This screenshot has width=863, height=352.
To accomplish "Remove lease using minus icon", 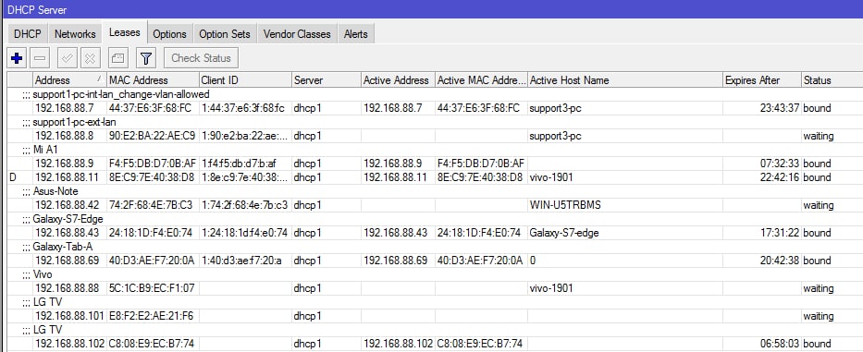I will point(40,58).
